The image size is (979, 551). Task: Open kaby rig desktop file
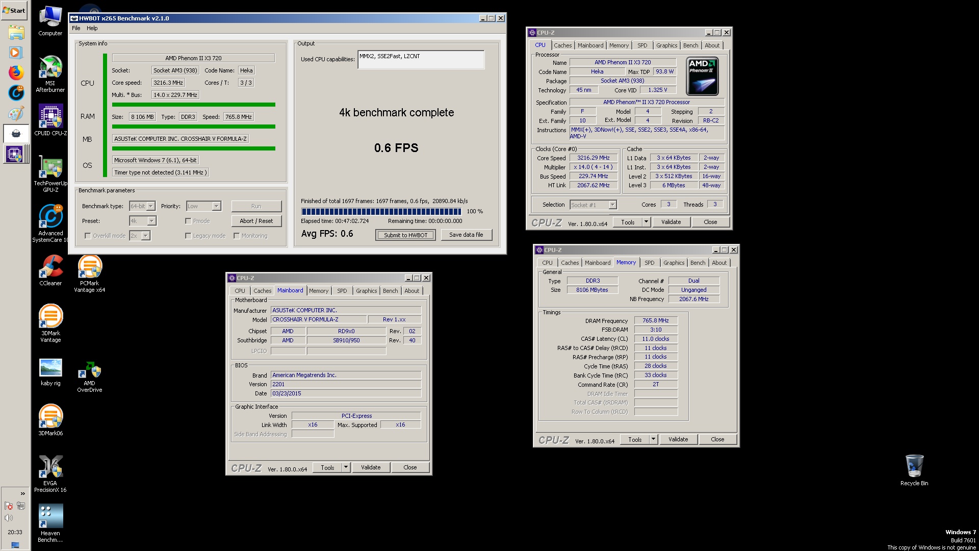coord(50,372)
